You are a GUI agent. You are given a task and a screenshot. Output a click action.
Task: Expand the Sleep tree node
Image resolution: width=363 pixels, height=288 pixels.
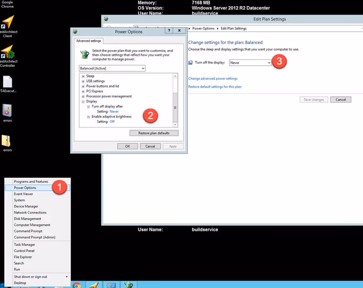[x=83, y=76]
